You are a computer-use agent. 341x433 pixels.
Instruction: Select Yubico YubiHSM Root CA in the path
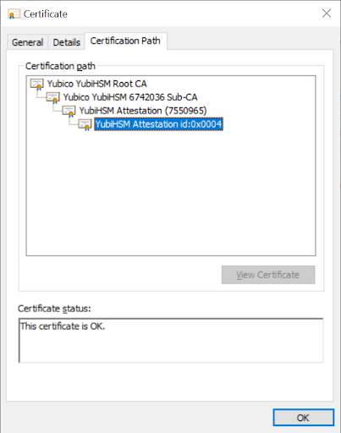tap(96, 84)
